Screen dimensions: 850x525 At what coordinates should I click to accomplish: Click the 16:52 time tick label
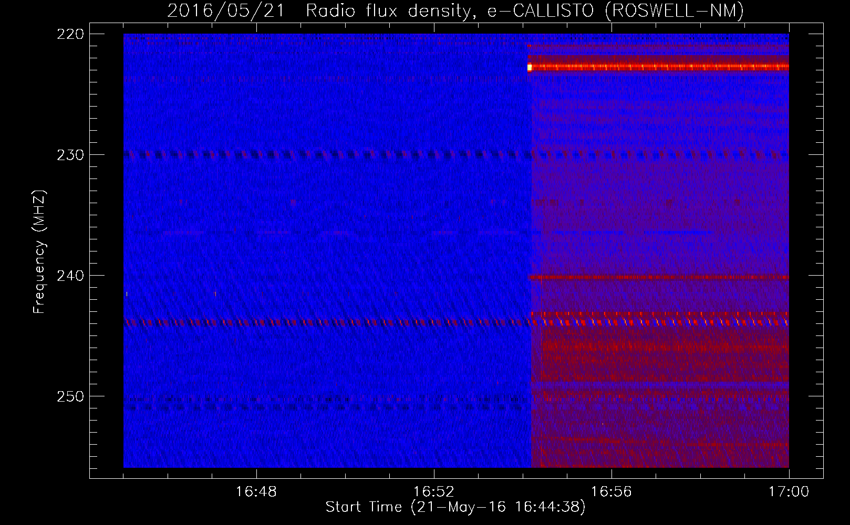pyautogui.click(x=433, y=492)
